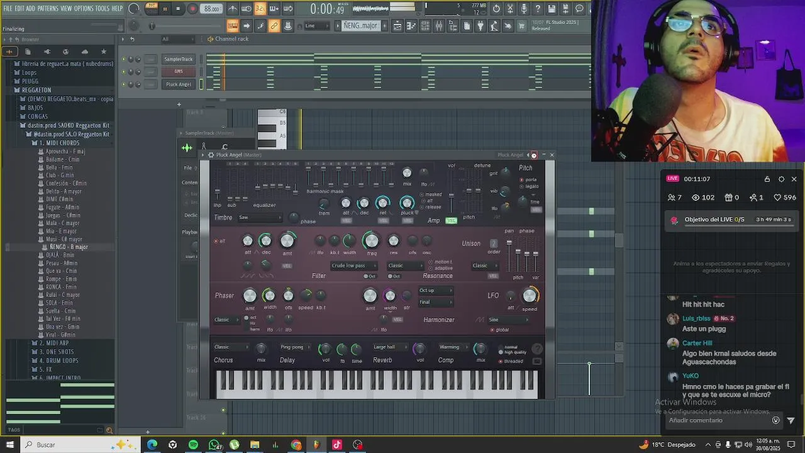Click the Undo history clock icon
This screenshot has width=805, height=453.
[496, 9]
